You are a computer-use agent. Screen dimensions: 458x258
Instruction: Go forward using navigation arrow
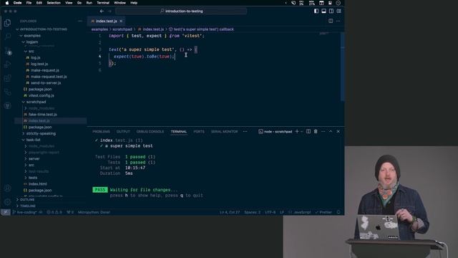pos(109,11)
